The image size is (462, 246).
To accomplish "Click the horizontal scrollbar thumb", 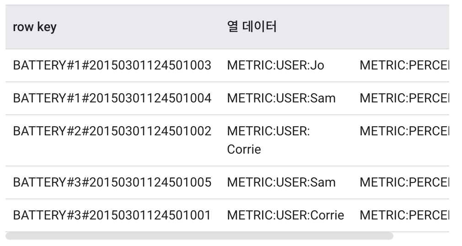I will pyautogui.click(x=199, y=236).
